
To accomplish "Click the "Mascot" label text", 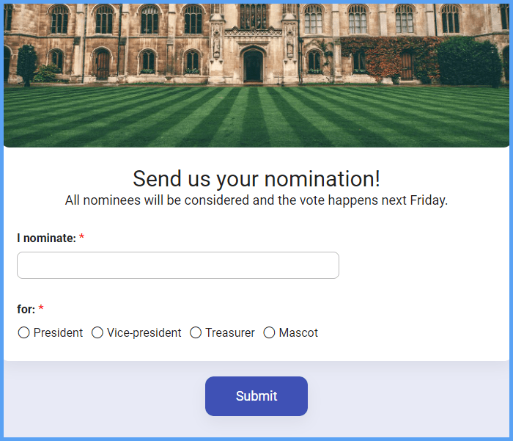I will (298, 333).
